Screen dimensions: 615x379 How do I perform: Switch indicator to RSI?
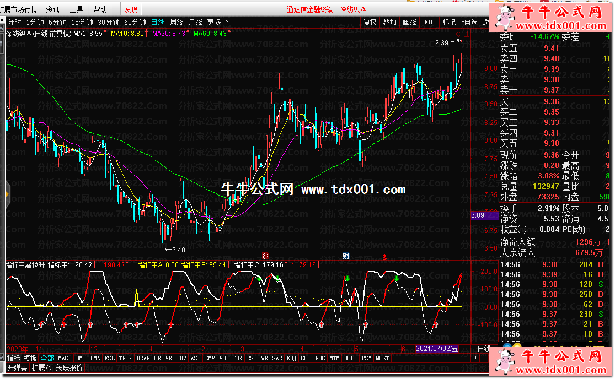(x=252, y=358)
